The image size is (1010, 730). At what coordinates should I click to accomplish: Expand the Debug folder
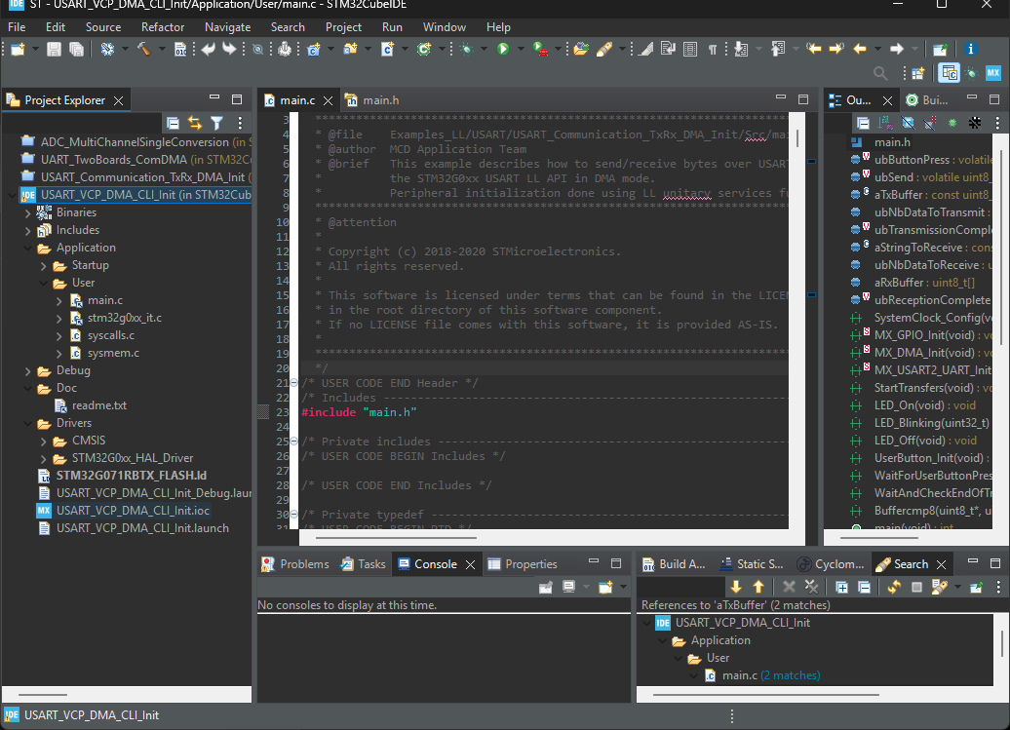pyautogui.click(x=27, y=370)
